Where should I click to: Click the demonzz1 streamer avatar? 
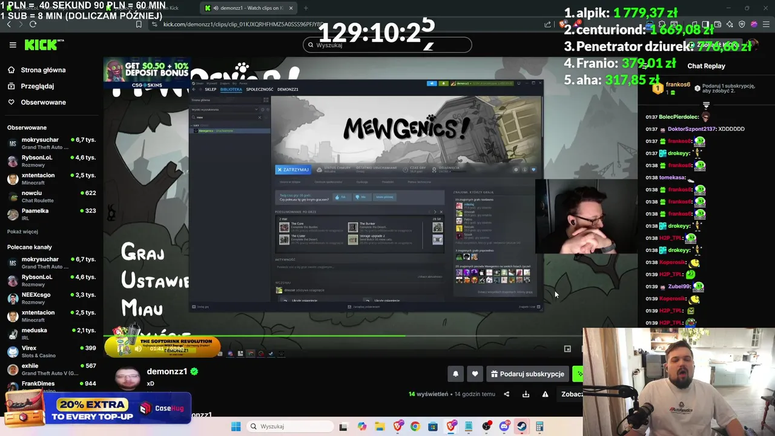pos(128,378)
